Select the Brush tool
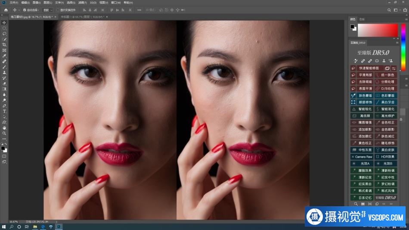This screenshot has height=230, width=409. click(4, 67)
